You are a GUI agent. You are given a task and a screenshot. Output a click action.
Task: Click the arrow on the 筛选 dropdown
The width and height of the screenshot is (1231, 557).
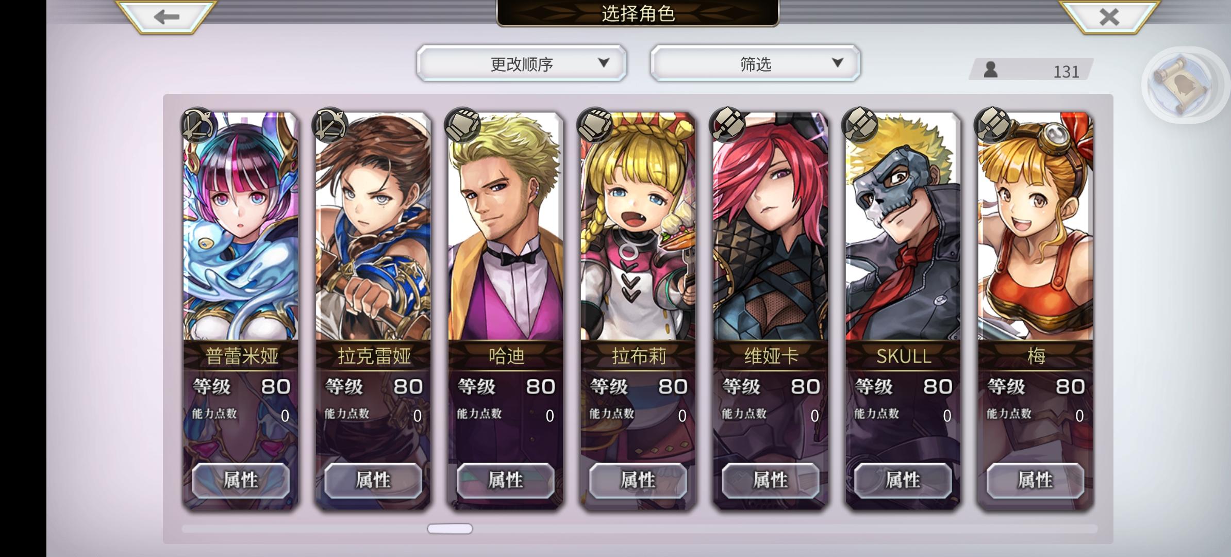[837, 63]
